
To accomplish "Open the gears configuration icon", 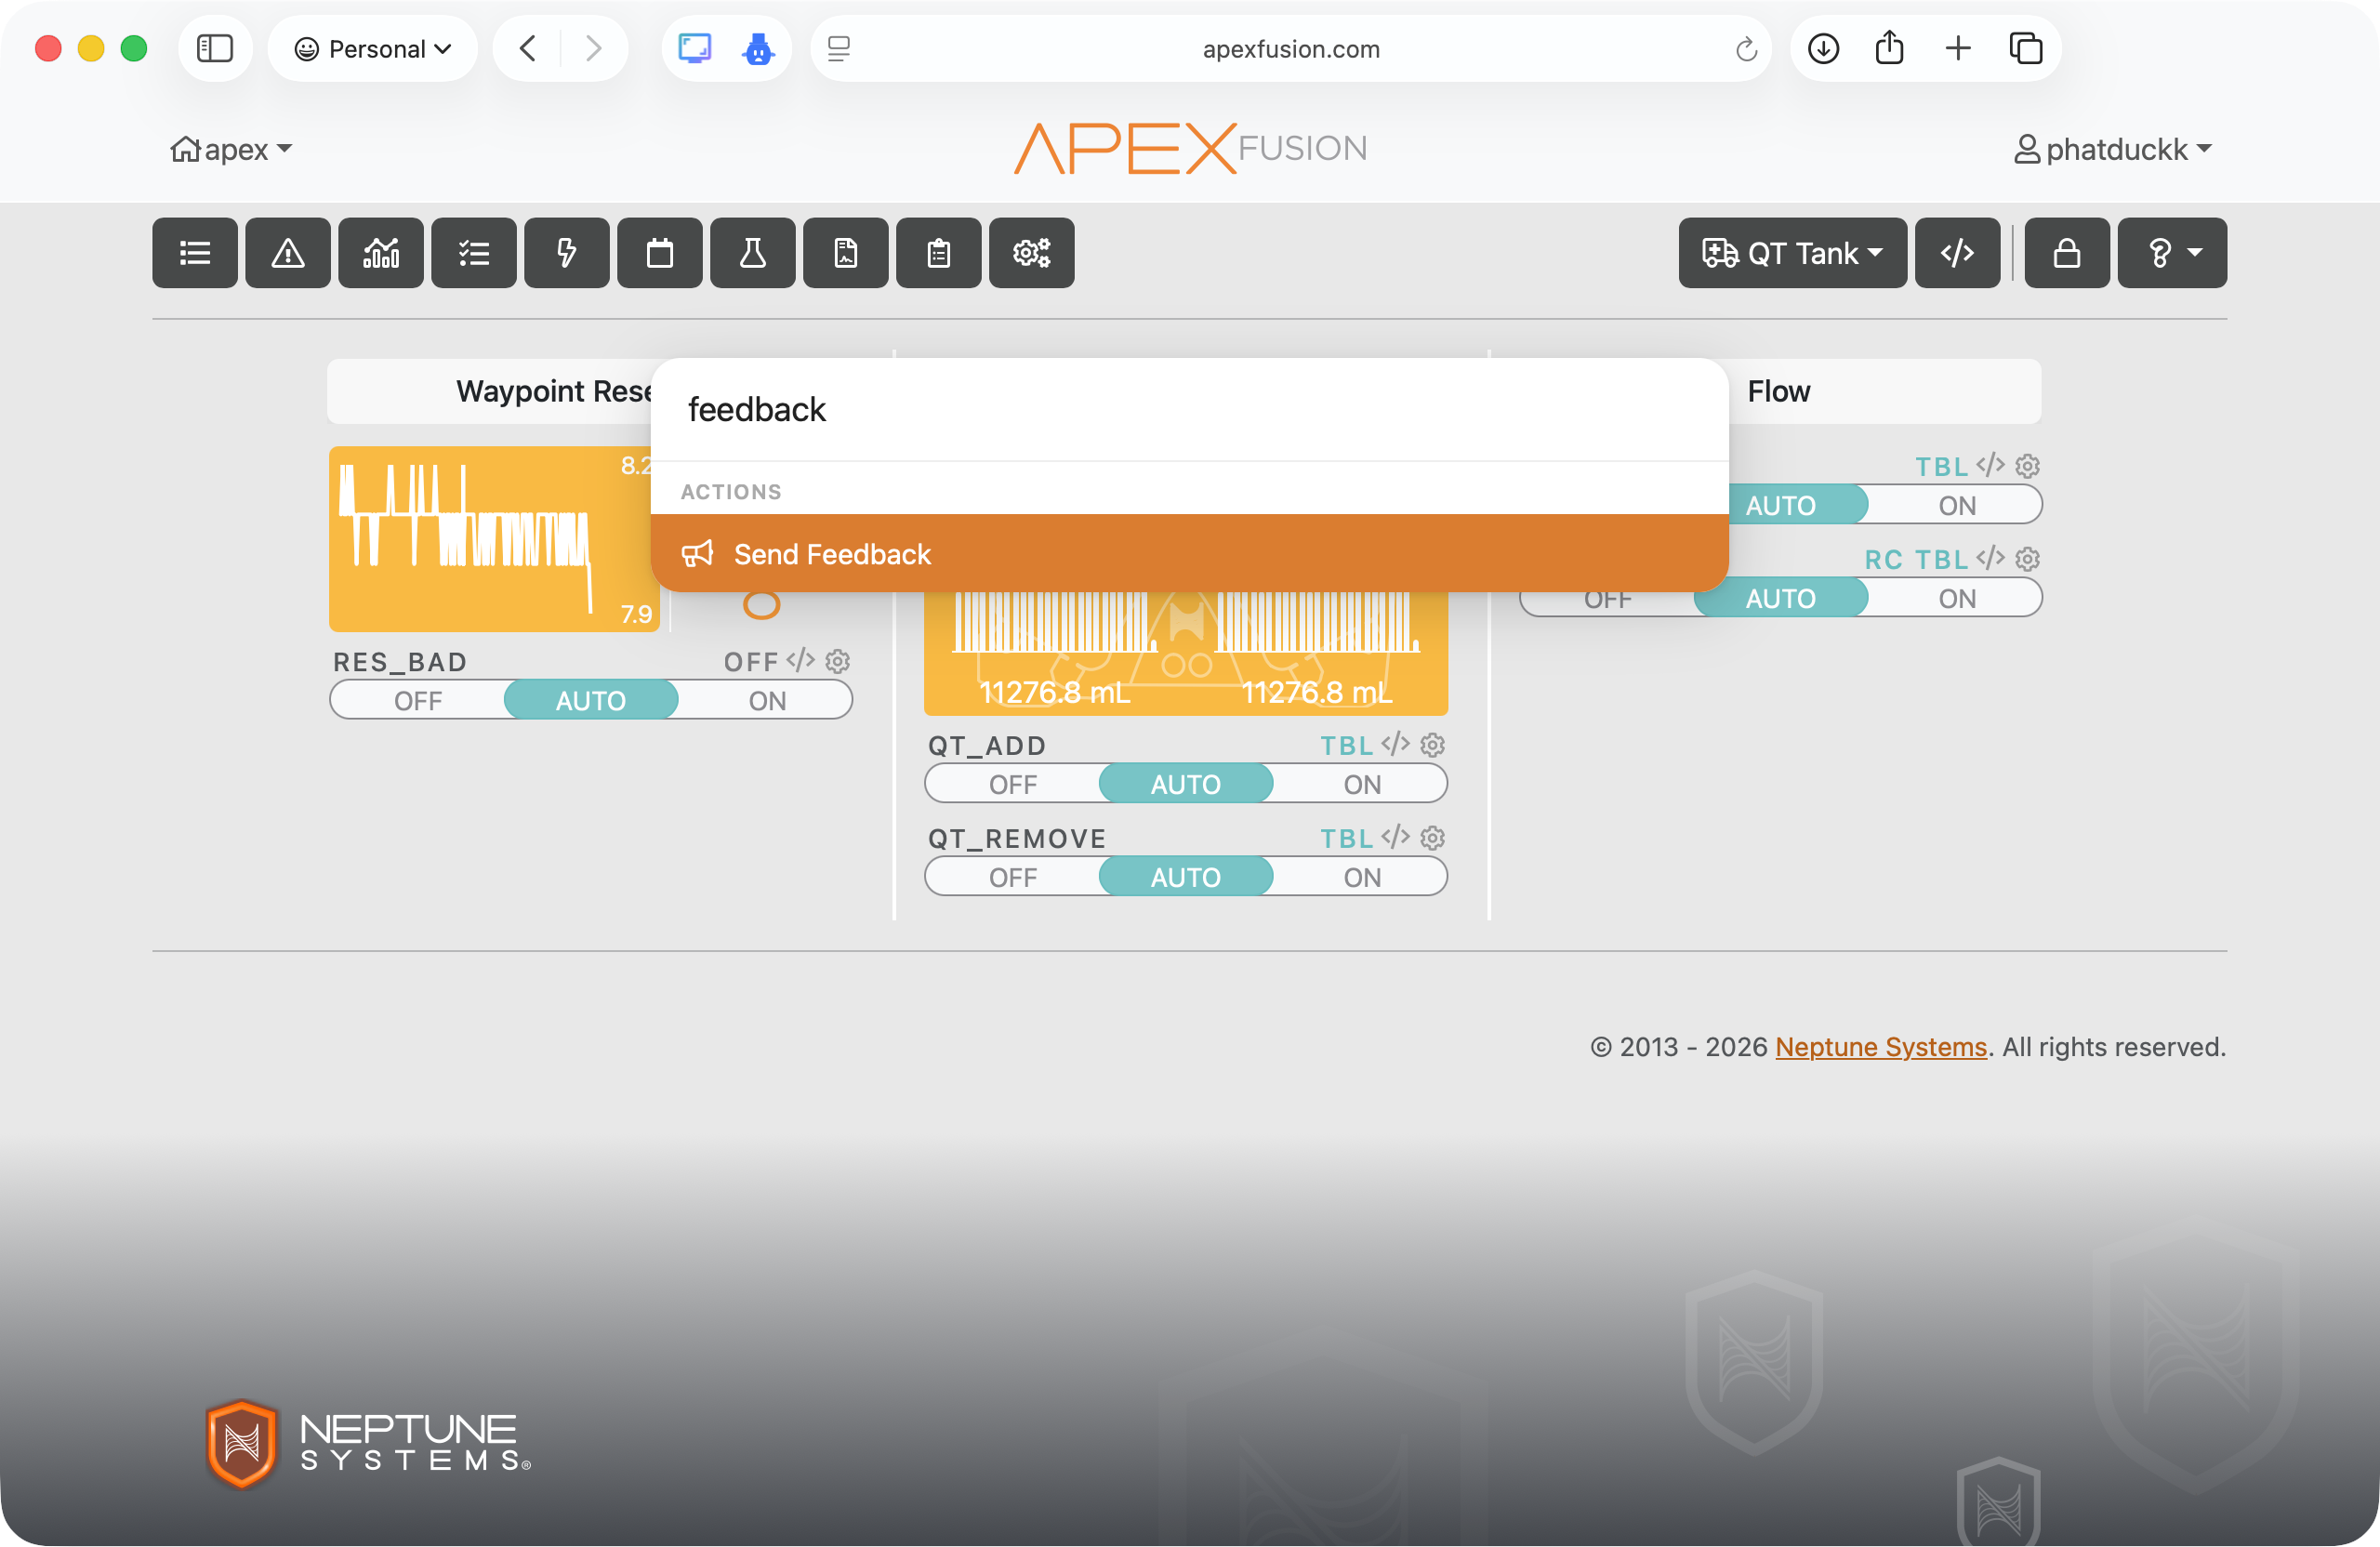I will pyautogui.click(x=1032, y=253).
